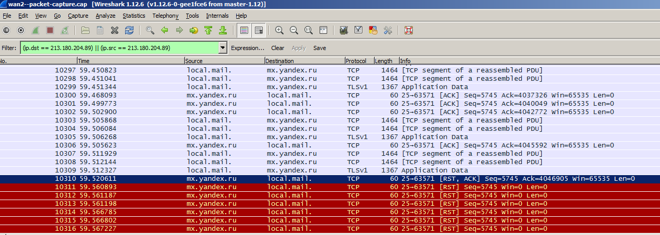This screenshot has width=660, height=235.
Task: Toggle auto scroll in live capture
Action: pos(259,30)
